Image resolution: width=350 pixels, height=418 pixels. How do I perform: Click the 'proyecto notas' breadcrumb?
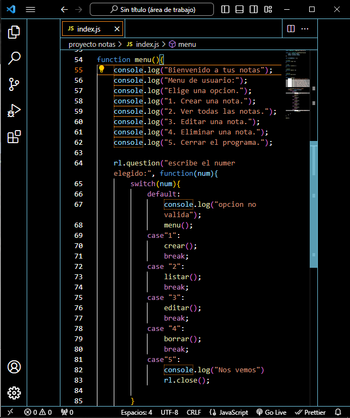[92, 44]
